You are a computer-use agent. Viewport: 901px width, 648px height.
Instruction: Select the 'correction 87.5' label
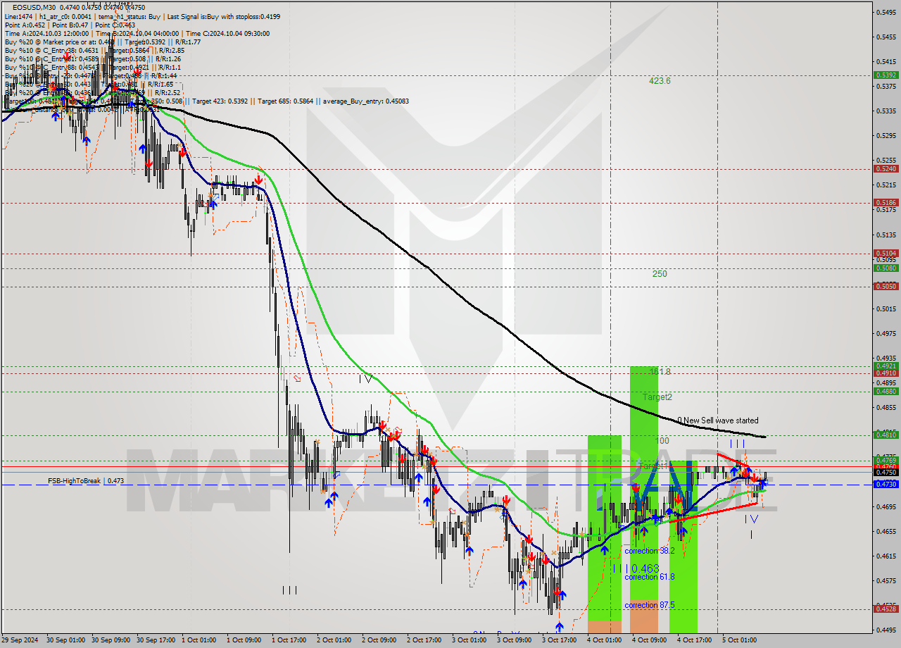tap(650, 605)
